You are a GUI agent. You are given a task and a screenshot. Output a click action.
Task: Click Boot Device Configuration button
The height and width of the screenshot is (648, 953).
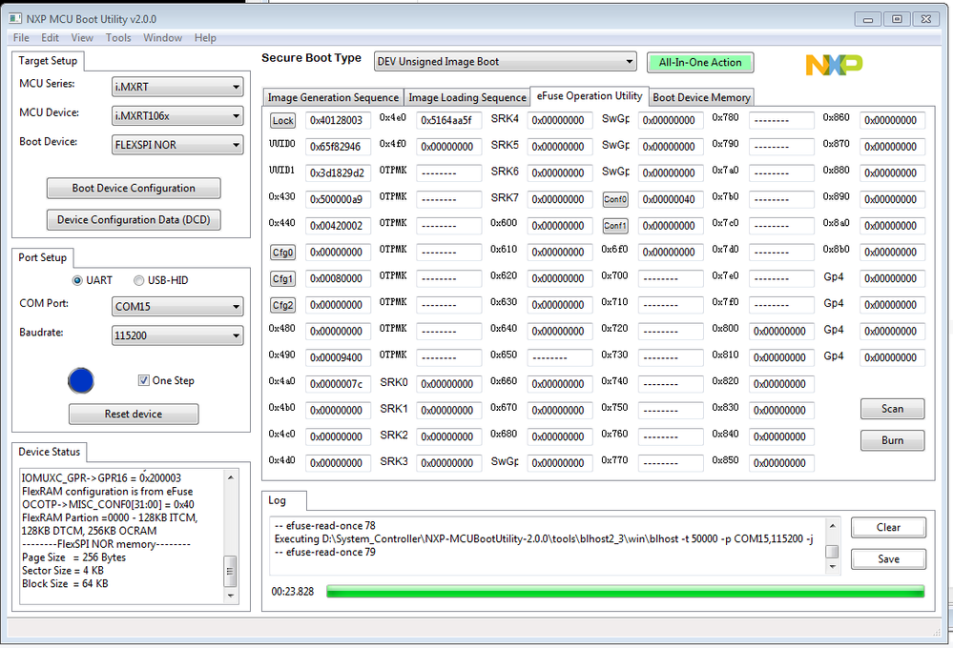coord(134,189)
